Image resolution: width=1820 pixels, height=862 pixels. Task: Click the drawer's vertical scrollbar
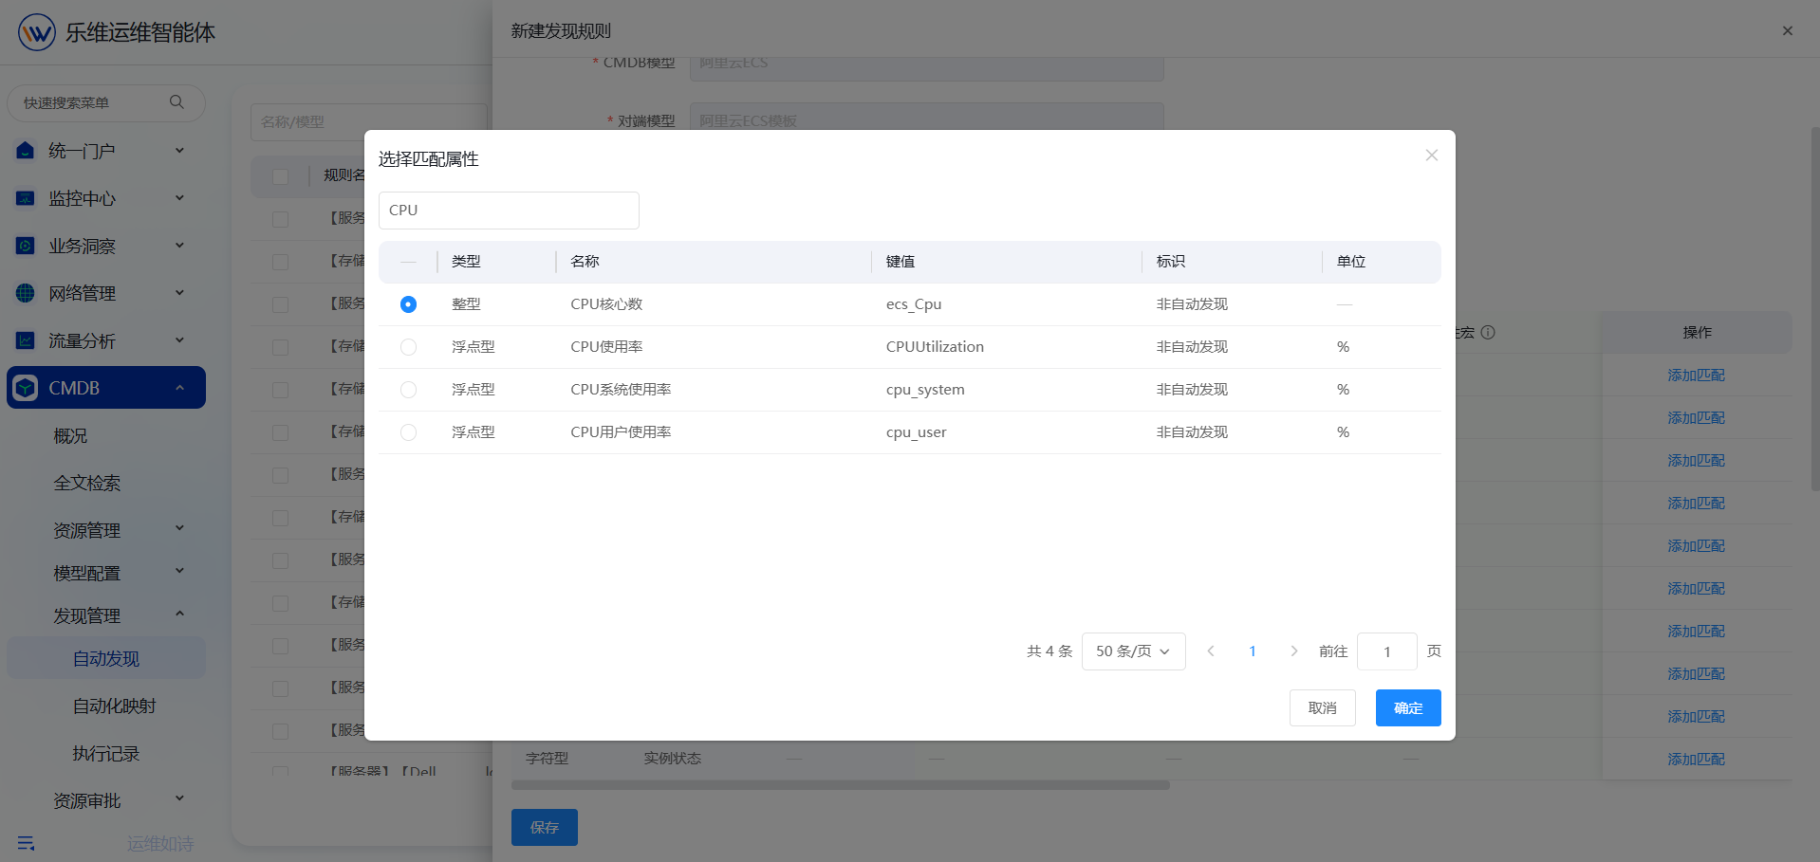pos(1813,308)
